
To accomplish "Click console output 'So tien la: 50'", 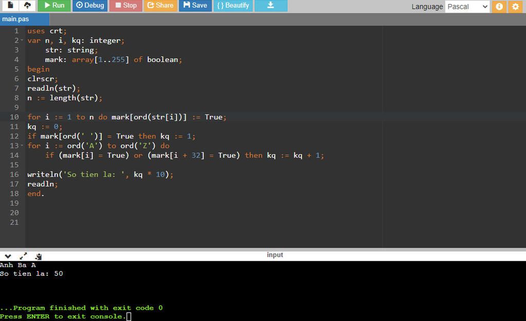I will click(31, 273).
